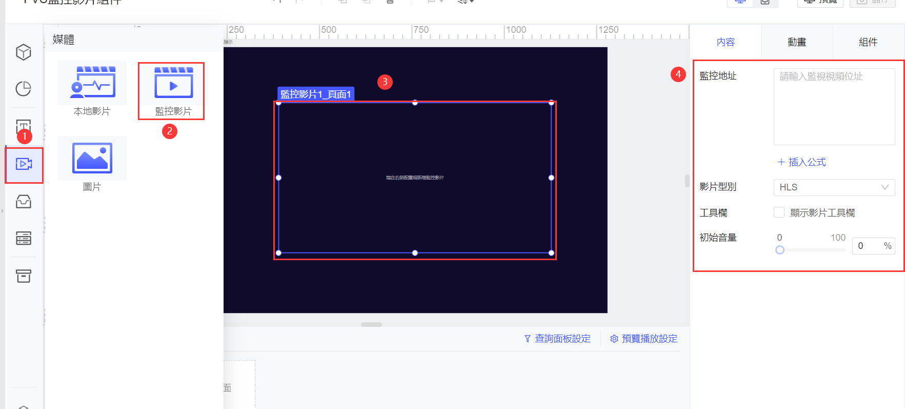Image resolution: width=905 pixels, height=409 pixels.
Task: Click the canvas vertical scrollbar handle
Action: pos(687,181)
